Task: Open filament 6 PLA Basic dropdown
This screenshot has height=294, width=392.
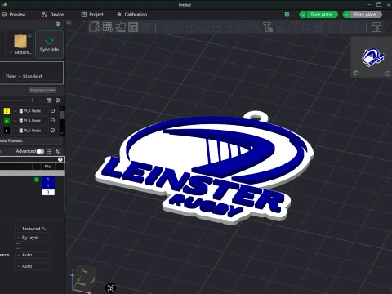Action: [30, 131]
